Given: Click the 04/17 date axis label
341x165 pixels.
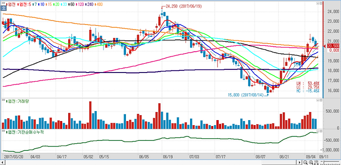Looking at the screenshot, I should click(61, 156).
